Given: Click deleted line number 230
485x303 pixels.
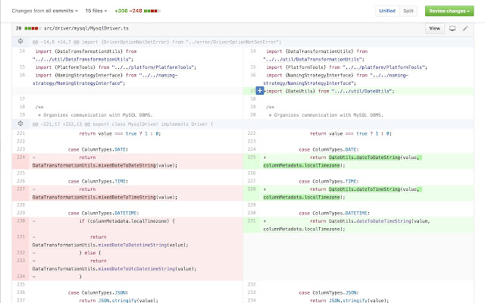Looking at the screenshot, I should pyautogui.click(x=20, y=221).
